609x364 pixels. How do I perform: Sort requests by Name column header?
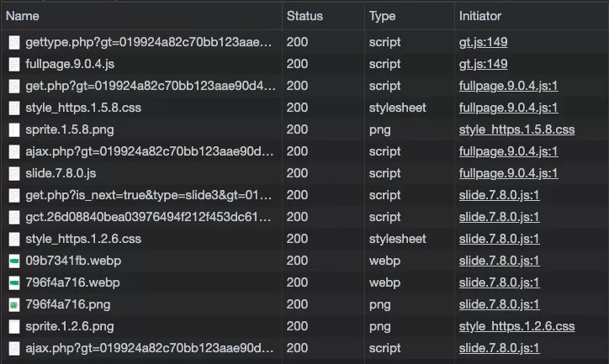pyautogui.click(x=23, y=15)
